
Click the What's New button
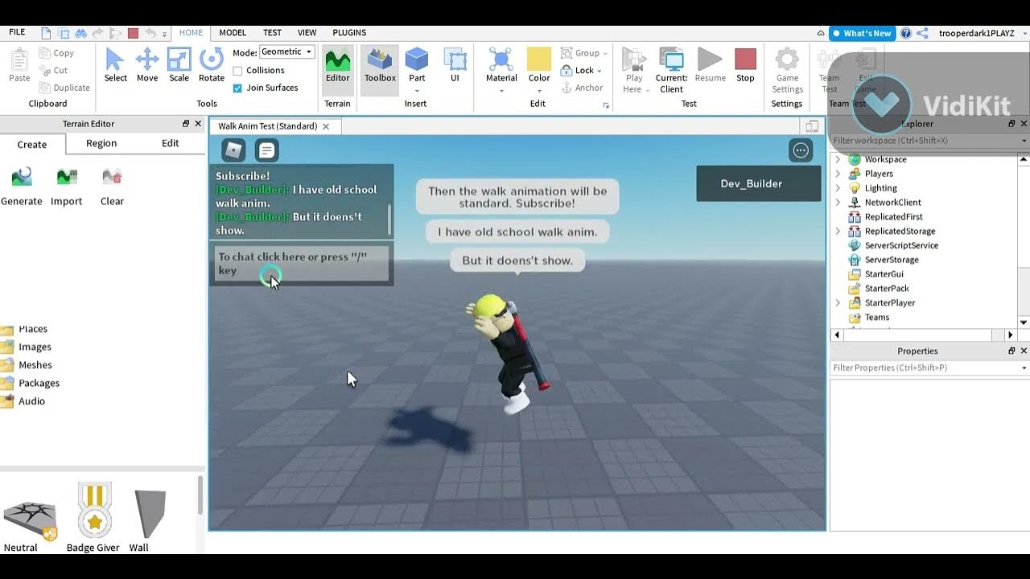pos(863,33)
